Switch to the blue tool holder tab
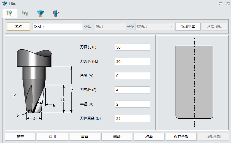This screenshot has height=143, width=231. point(40,13)
